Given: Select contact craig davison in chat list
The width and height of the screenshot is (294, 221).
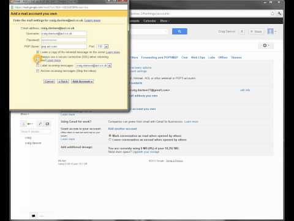Looking at the screenshot, I should click(33, 143).
